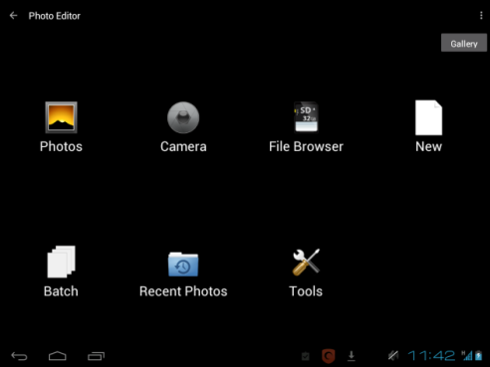Viewport: 490px width, 367px height.
Task: Open the orange app notification icon
Action: click(x=329, y=356)
